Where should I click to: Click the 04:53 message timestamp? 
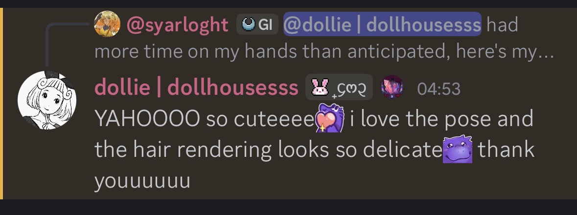[439, 89]
